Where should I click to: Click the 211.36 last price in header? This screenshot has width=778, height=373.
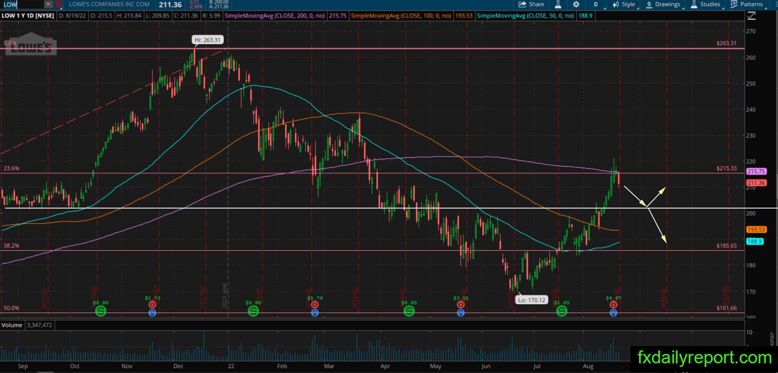(170, 5)
